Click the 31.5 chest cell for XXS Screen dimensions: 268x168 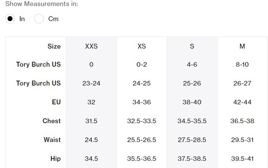pos(91,121)
